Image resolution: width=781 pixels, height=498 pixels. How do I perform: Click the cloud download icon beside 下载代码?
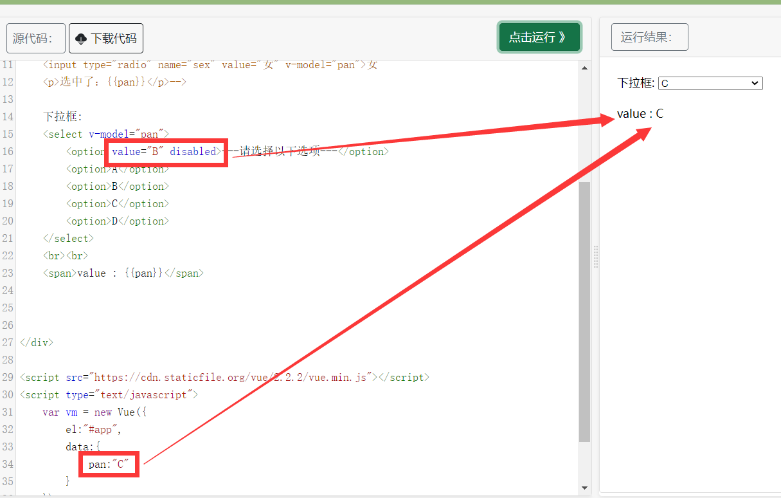[81, 39]
